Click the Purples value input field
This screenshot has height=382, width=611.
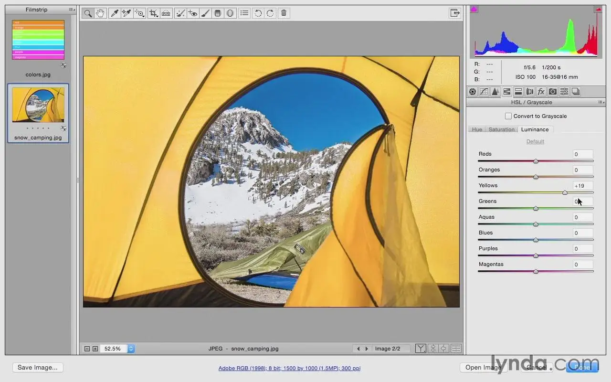point(583,248)
